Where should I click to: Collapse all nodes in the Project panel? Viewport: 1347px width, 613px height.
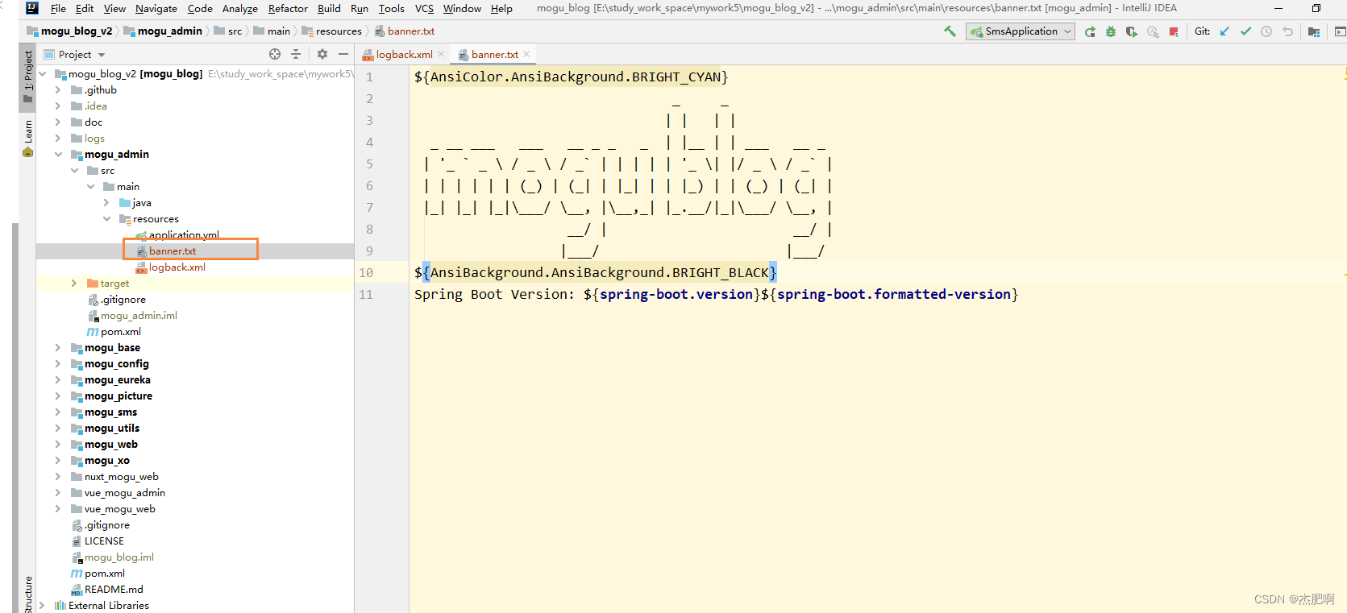pyautogui.click(x=296, y=54)
